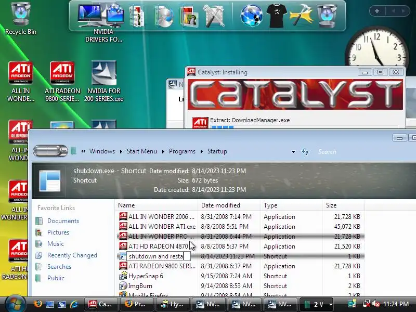Select the HyperSnap 6 shortcut
The height and width of the screenshot is (312, 416).
pyautogui.click(x=241, y=276)
